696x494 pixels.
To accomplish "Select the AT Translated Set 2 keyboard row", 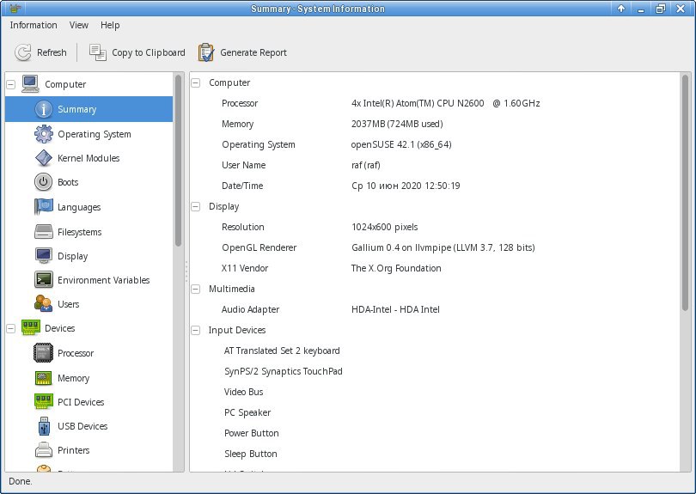I will click(435, 351).
